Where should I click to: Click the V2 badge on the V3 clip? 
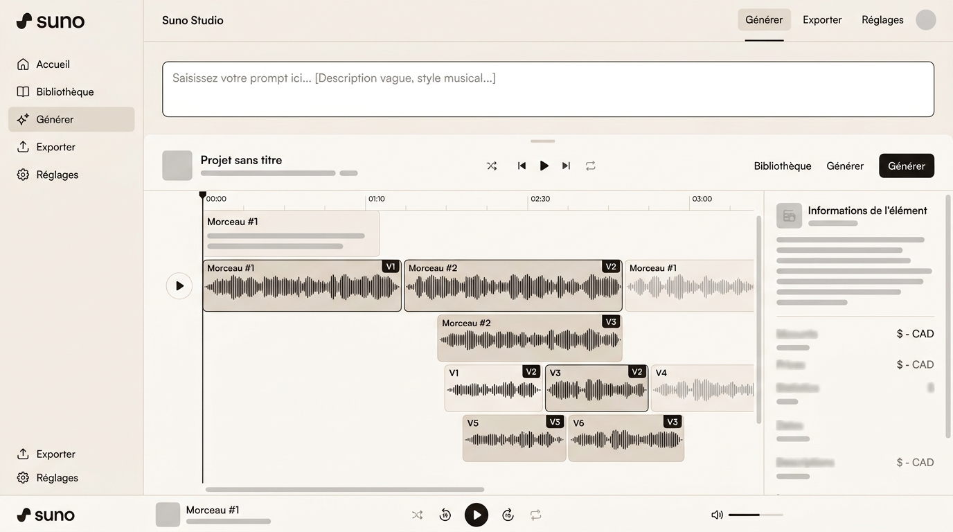(x=637, y=372)
